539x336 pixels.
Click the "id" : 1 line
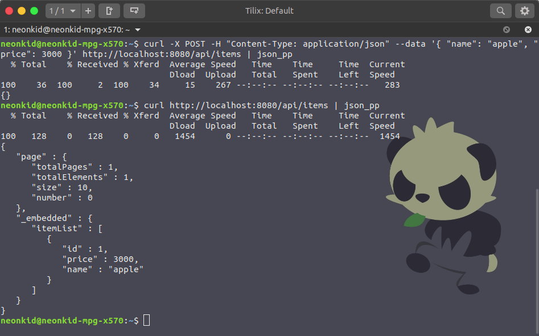(85, 249)
